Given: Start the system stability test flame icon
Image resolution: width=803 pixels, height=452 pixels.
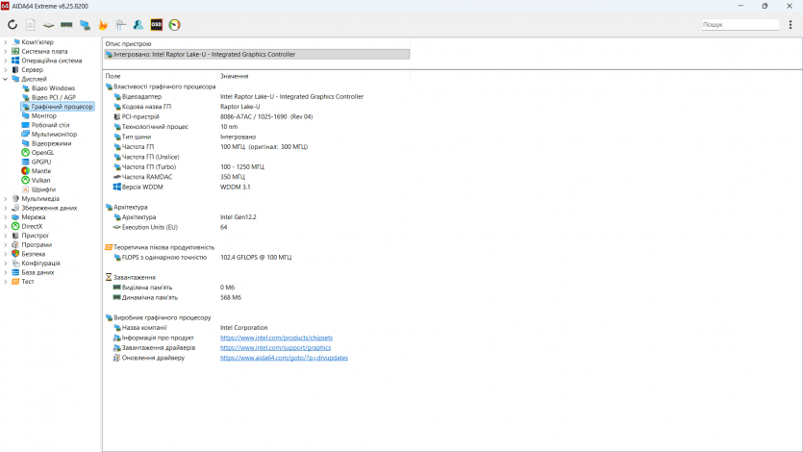Looking at the screenshot, I should (x=102, y=24).
